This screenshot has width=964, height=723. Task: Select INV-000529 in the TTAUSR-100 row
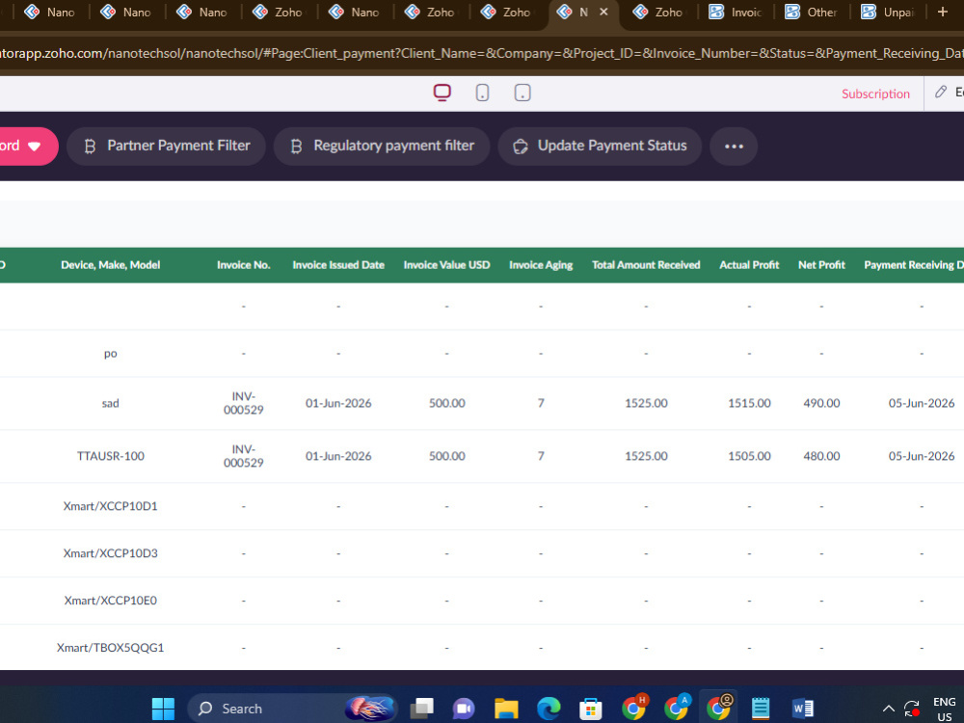click(x=244, y=456)
